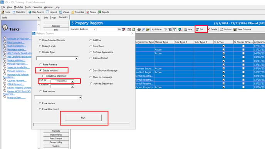Close the Tasks panel
Image resolution: width=265 pixels, height=149 pixels.
[39, 18]
